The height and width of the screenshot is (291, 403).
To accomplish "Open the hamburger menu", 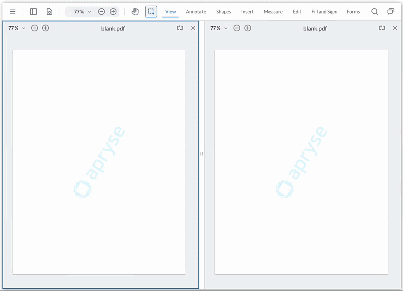I will click(x=12, y=11).
